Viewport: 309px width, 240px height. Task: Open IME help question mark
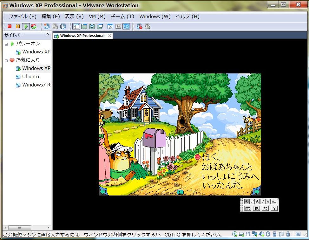point(274,208)
